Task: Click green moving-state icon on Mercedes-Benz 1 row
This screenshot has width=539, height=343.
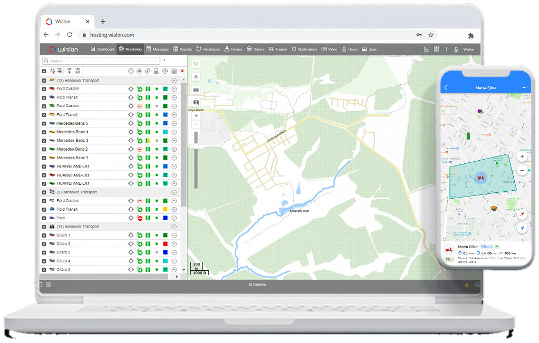Action: [140, 158]
